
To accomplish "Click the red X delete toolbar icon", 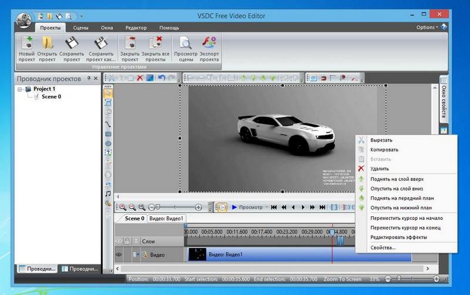I will click(x=140, y=78).
